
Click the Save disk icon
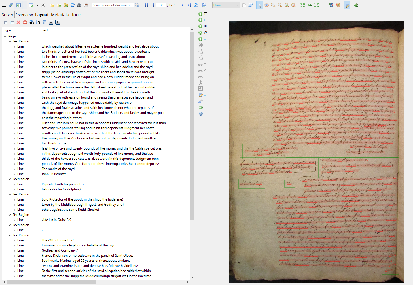click(x=204, y=5)
